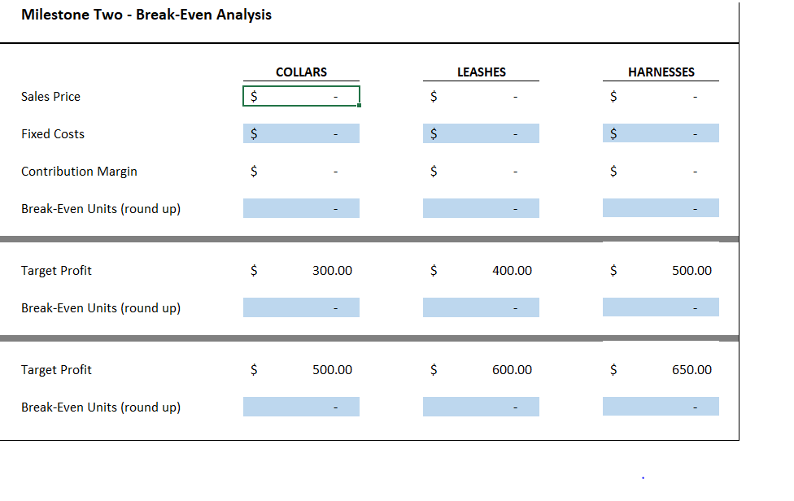Select the Contribution Margin cell under COLLARS

[x=301, y=171]
